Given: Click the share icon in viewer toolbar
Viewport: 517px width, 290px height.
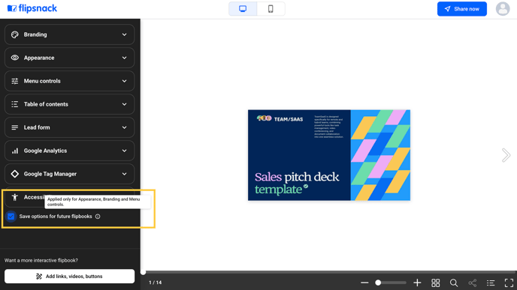Looking at the screenshot, I should click(x=472, y=283).
